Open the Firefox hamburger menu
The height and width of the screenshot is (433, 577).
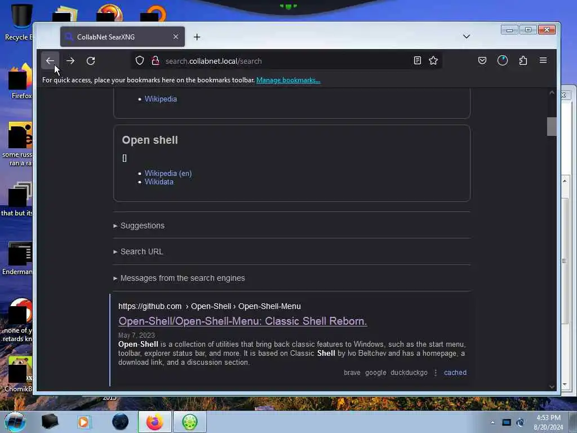pyautogui.click(x=543, y=60)
